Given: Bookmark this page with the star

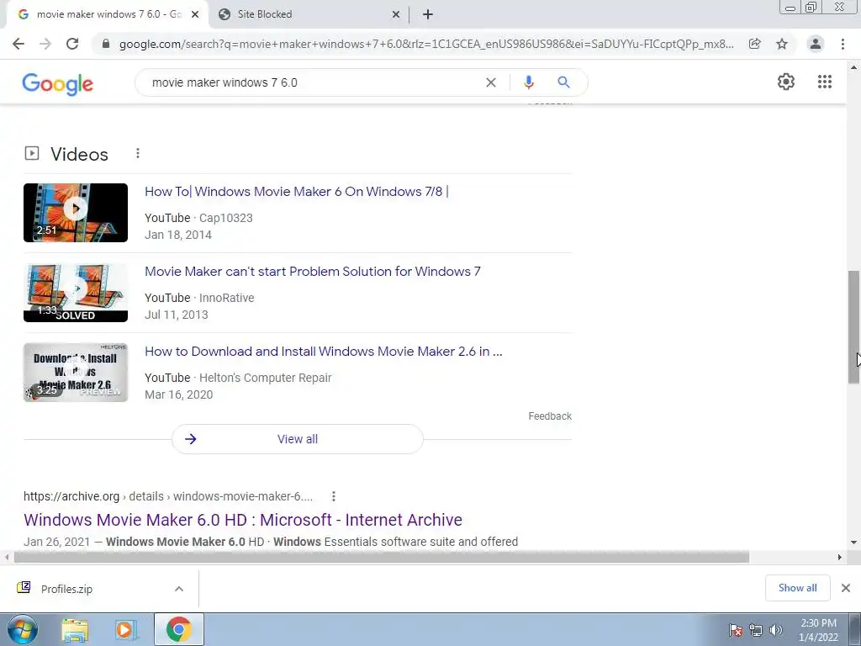Looking at the screenshot, I should point(782,44).
